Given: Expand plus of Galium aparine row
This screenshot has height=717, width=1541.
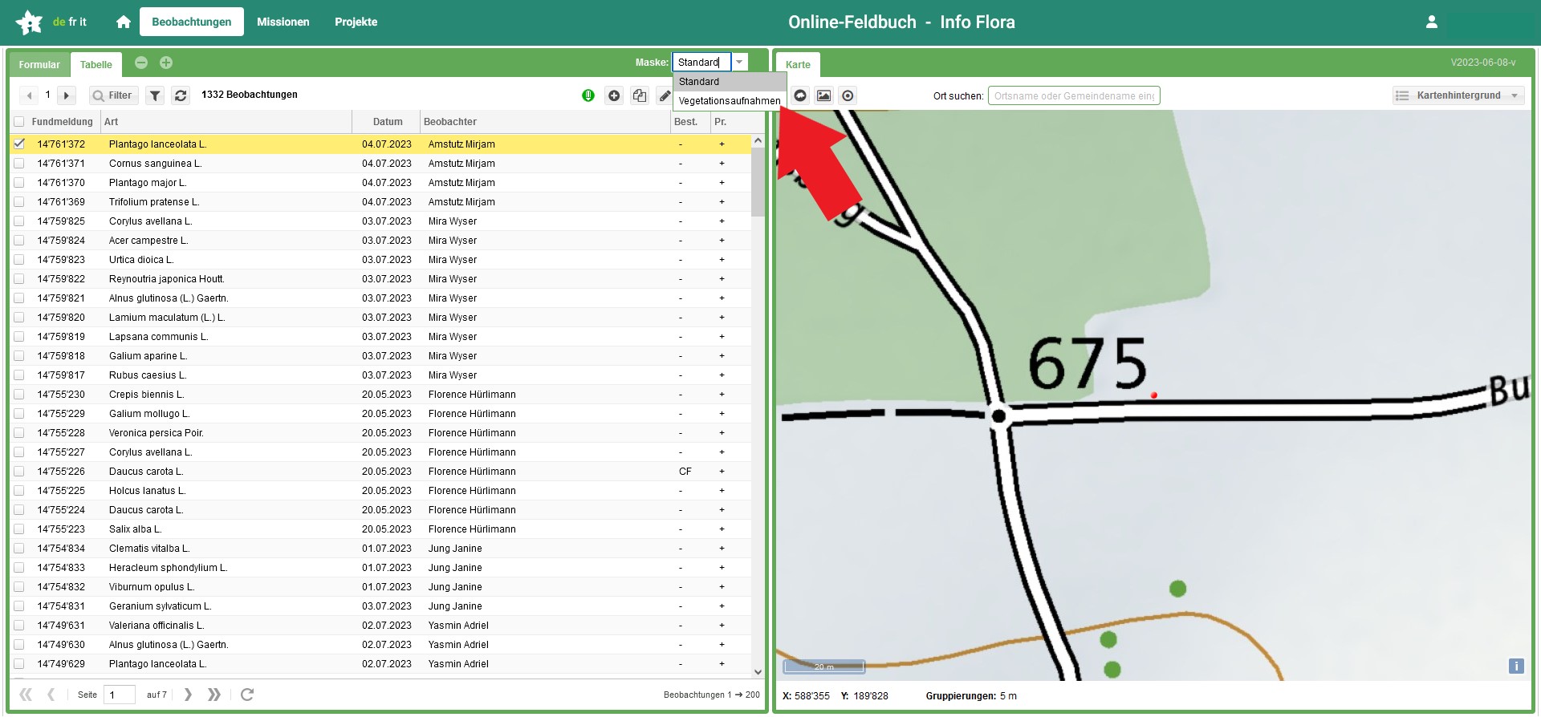Looking at the screenshot, I should 722,356.
